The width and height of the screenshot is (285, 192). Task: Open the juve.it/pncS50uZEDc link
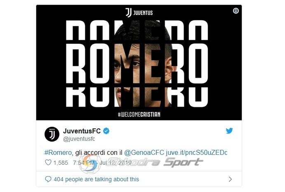[196, 152]
